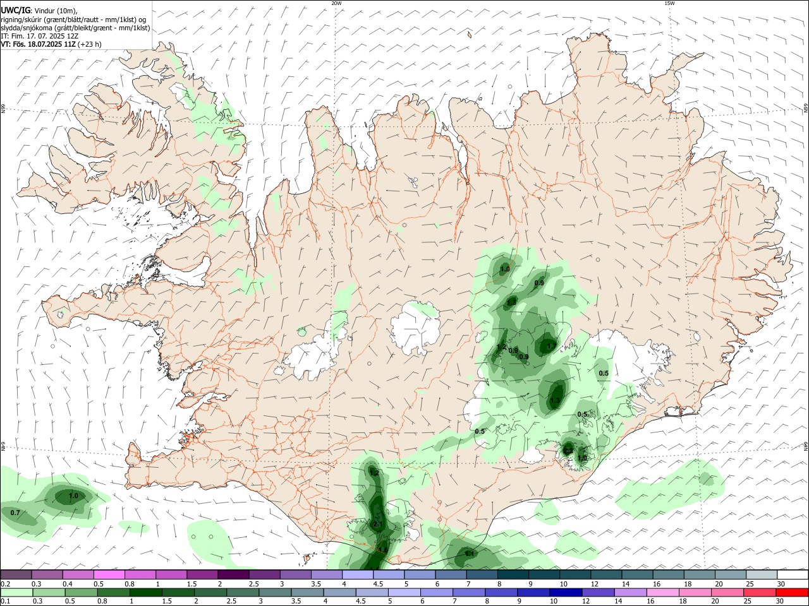809x606 pixels.
Task: Click the darkest purple swatch in upper colorbar
Action: point(233,574)
